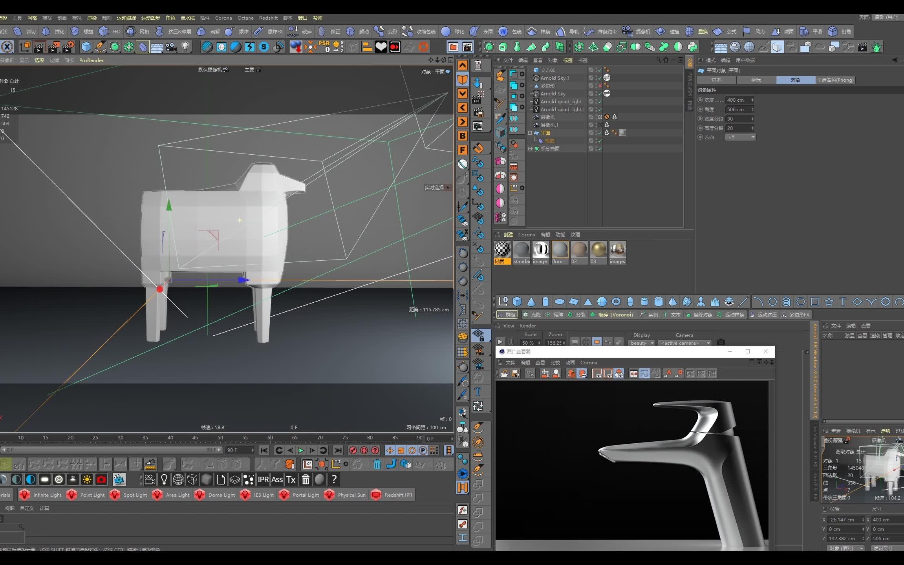Click the Arnold sky dome sphere icon

[178, 479]
